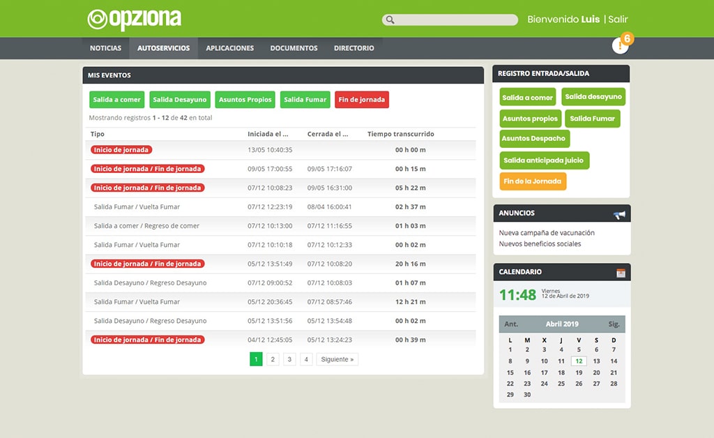Click the Luis user name
714x438 pixels.
(x=590, y=20)
